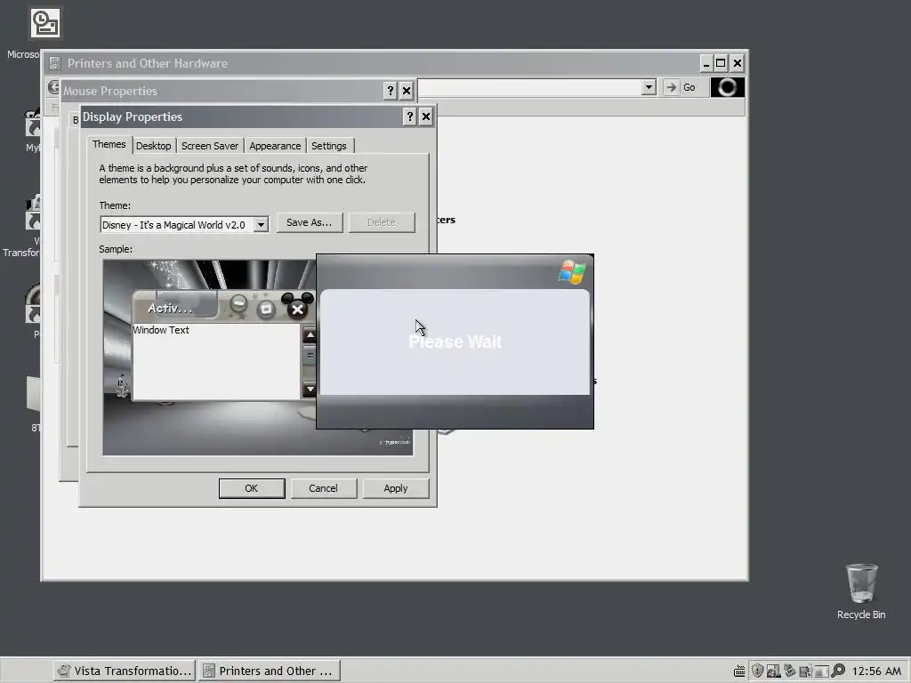This screenshot has height=683, width=911.
Task: Click the Display Properties help question mark
Action: [x=409, y=117]
